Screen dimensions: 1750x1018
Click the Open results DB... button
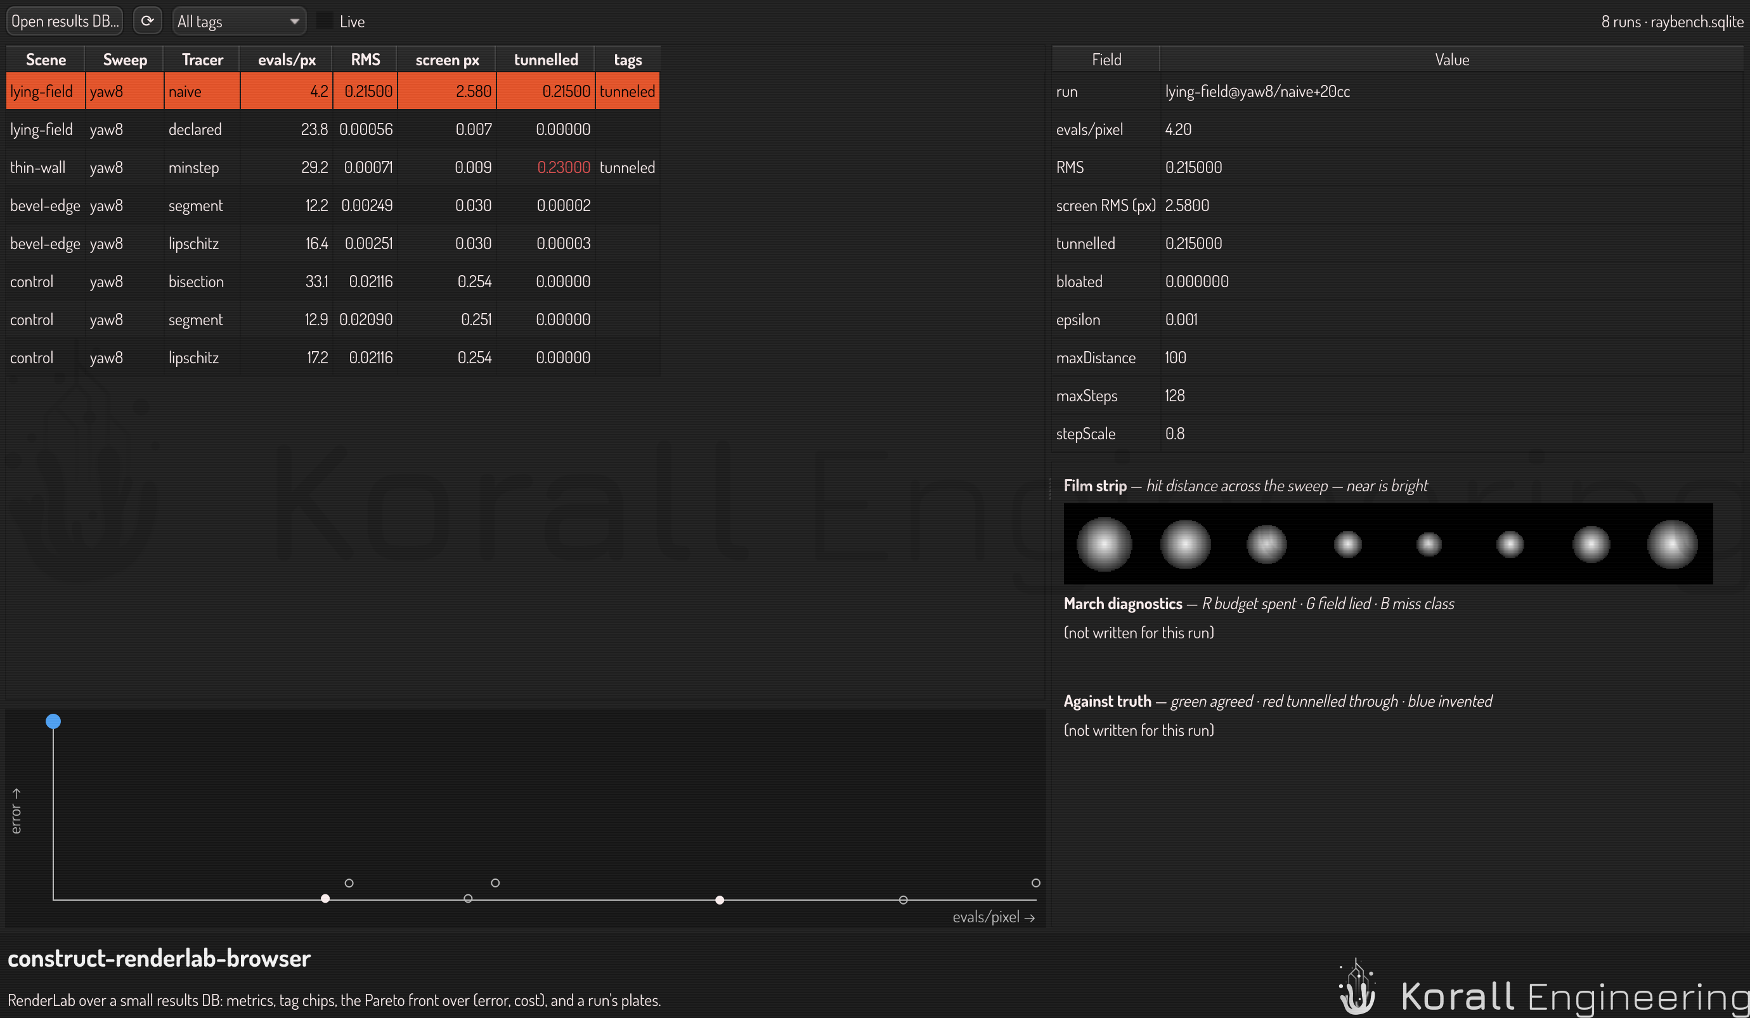pyautogui.click(x=65, y=22)
